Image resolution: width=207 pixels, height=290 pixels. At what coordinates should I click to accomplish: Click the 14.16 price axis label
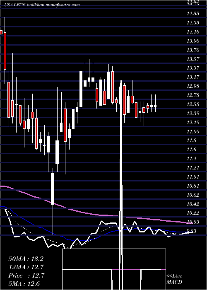tap(193, 31)
